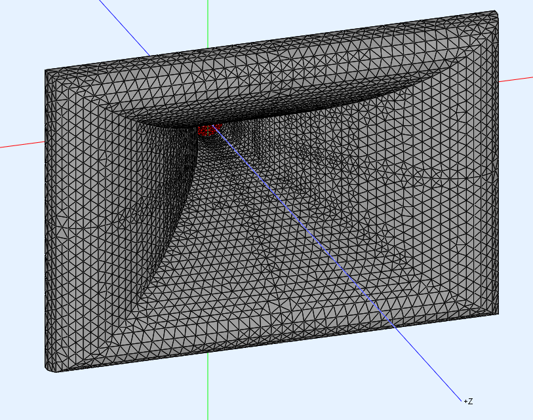Click the +Z axis label

pos(468,401)
